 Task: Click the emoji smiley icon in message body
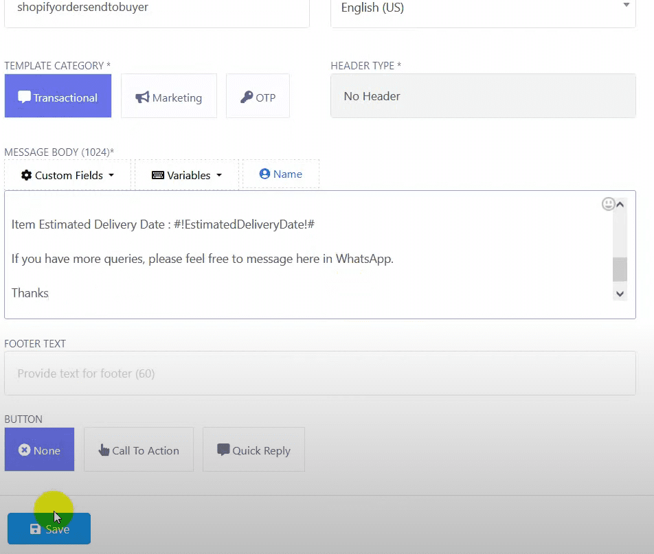tap(608, 204)
